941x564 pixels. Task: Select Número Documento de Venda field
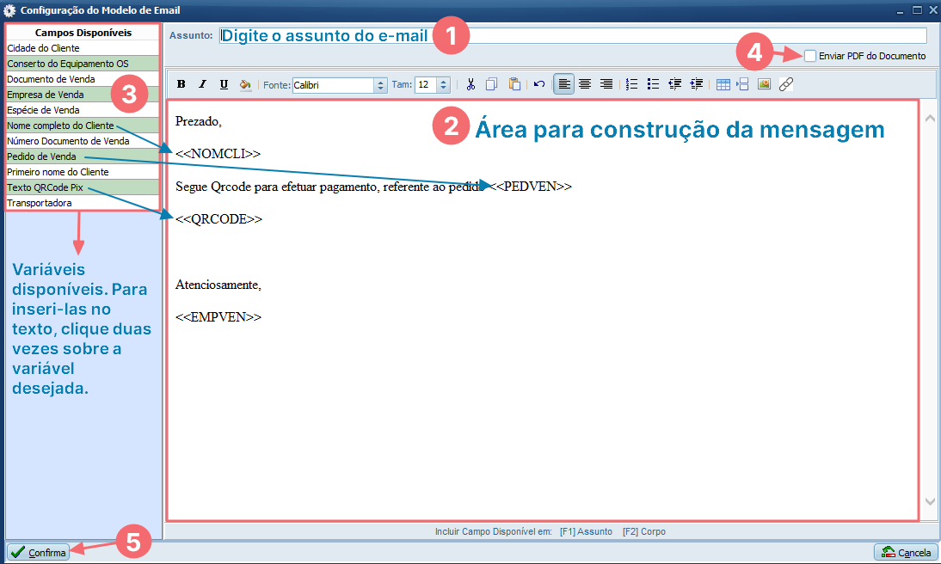[83, 141]
